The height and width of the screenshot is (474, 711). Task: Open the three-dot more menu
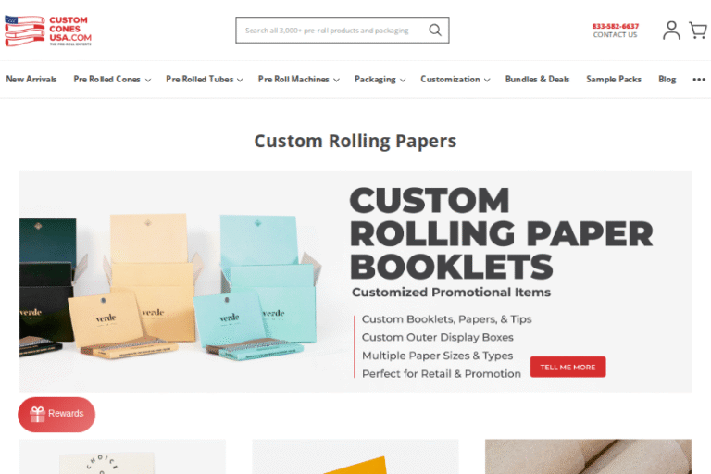(x=699, y=80)
